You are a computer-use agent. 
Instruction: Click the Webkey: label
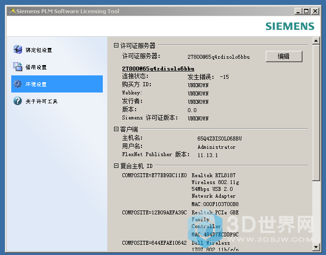(x=132, y=93)
